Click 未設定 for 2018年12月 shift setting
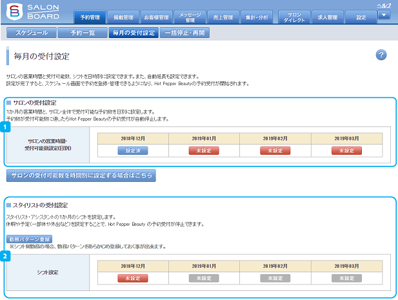Image resolution: width=398 pixels, height=300 pixels. tap(132, 278)
